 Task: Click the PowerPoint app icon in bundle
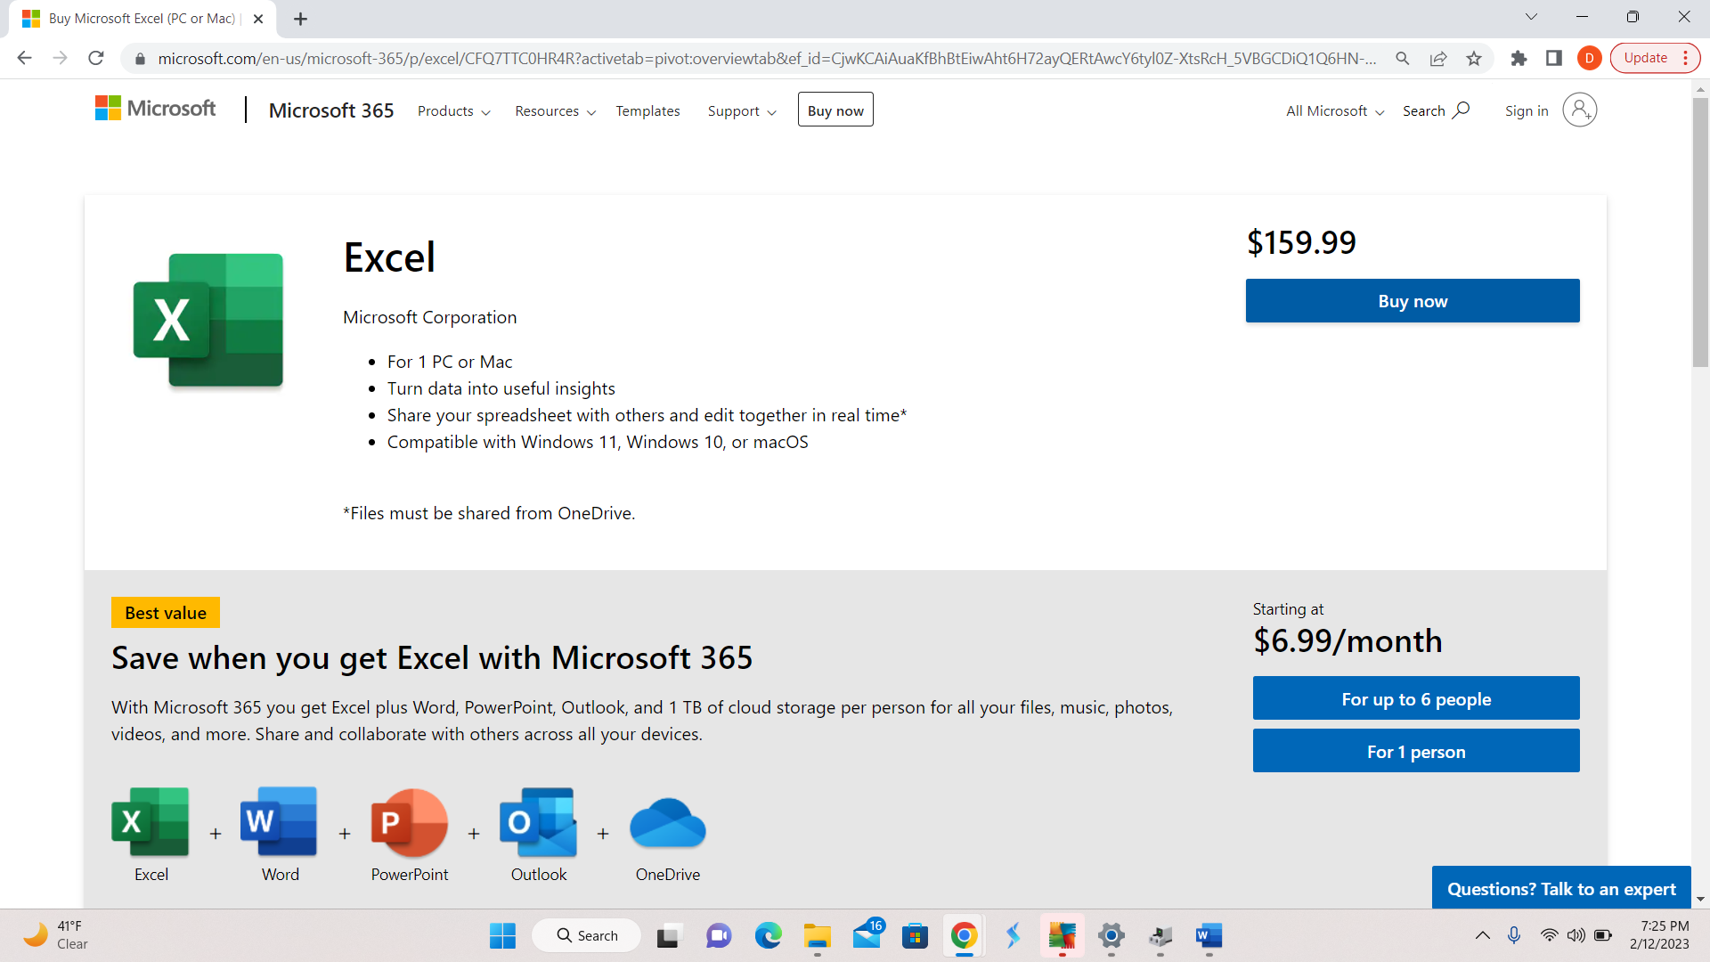click(409, 821)
